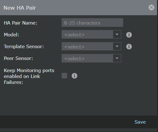The width and height of the screenshot is (158, 132).
Task: Click the HA Pair Name label
Action: [21, 23]
